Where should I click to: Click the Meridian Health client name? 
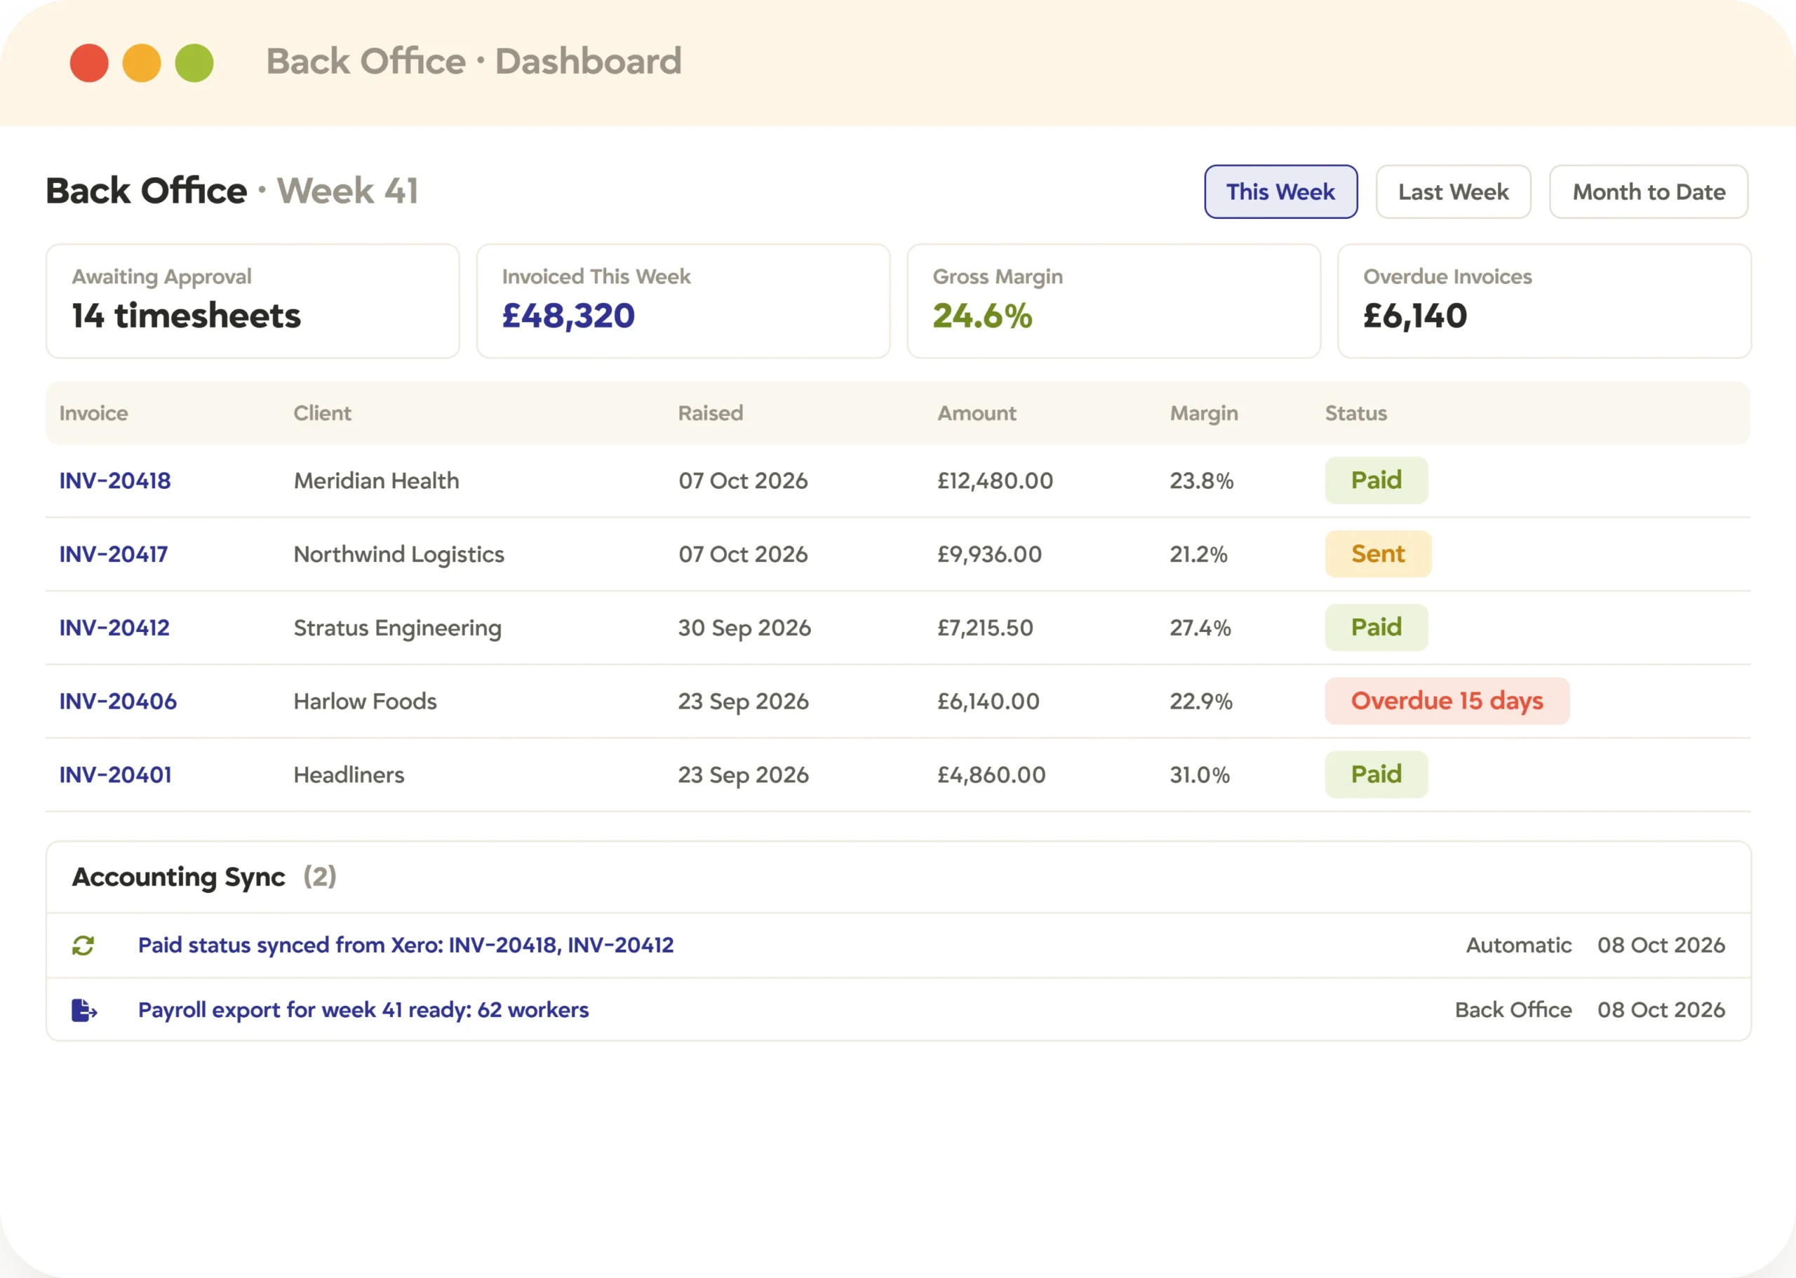click(x=376, y=480)
